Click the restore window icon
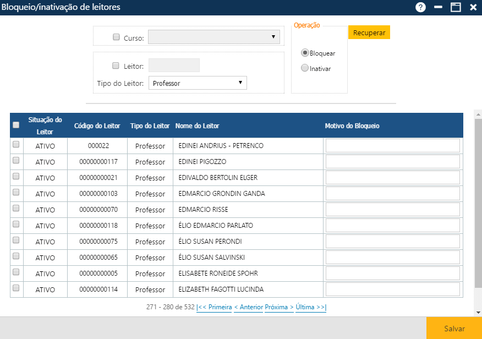 456,7
